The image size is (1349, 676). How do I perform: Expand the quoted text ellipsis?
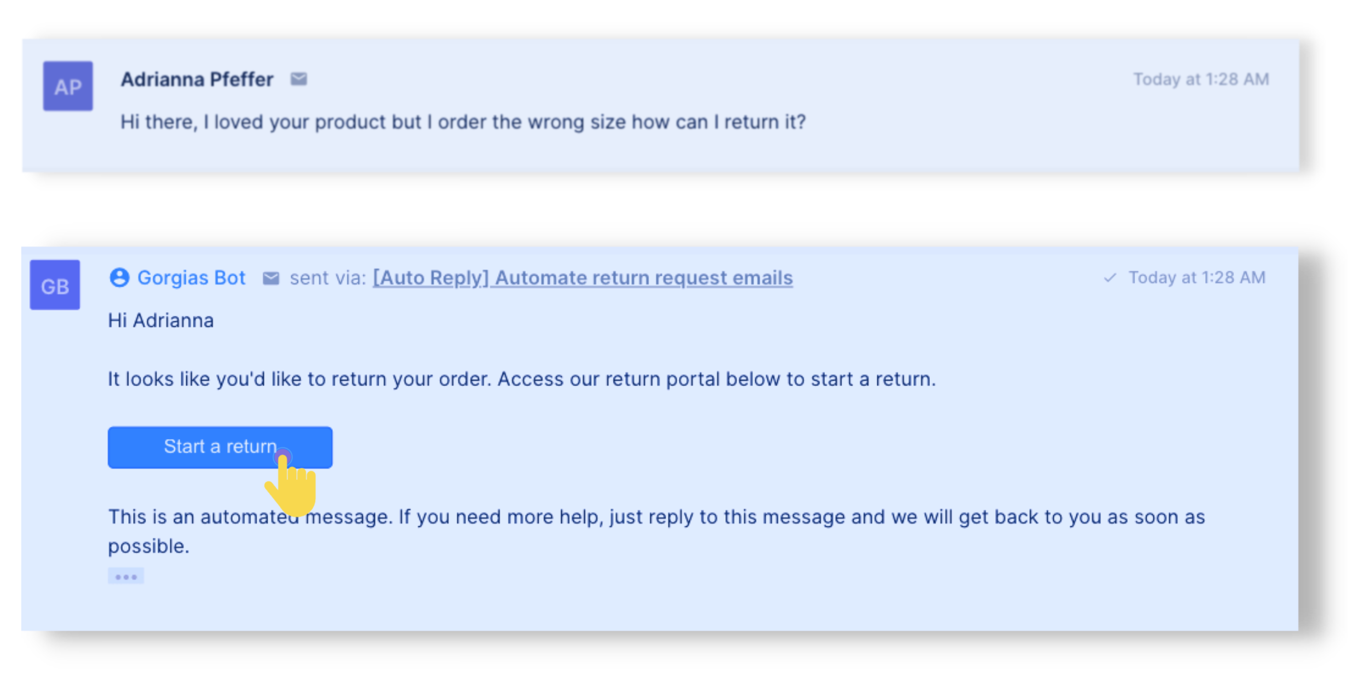click(x=126, y=577)
